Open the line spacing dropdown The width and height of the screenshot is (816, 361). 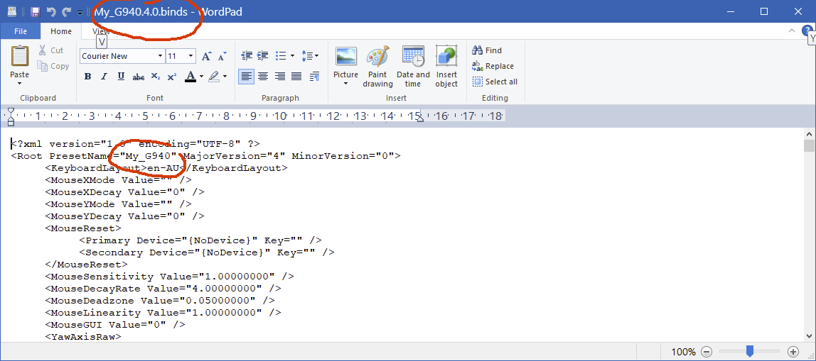click(310, 55)
